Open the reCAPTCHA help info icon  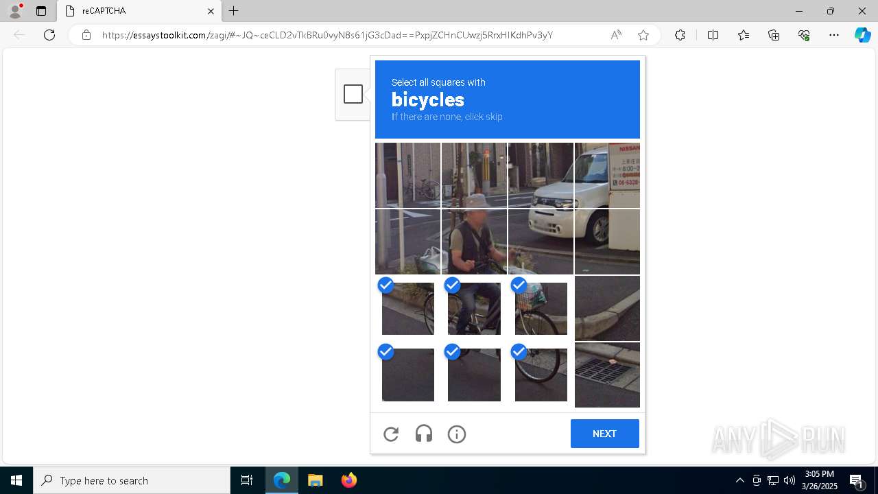[x=457, y=434]
